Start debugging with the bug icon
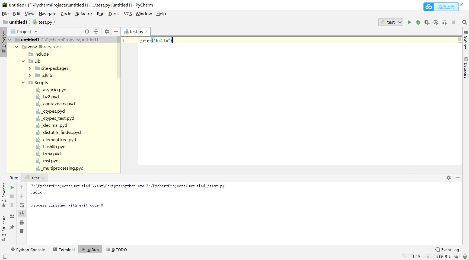Screen dimensions: 469x260 point(418,22)
